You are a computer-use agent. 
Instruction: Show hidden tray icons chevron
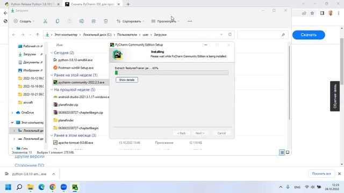pos(281,187)
